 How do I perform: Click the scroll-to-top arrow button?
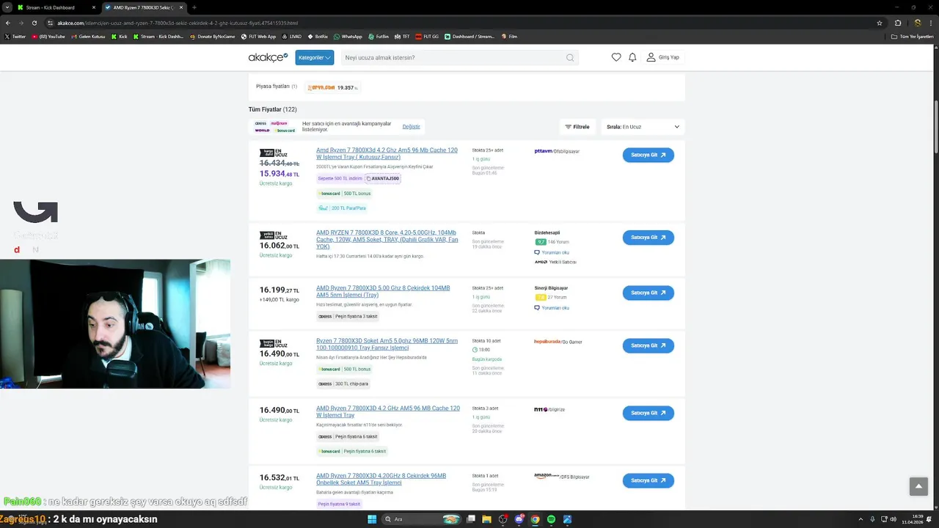(919, 486)
